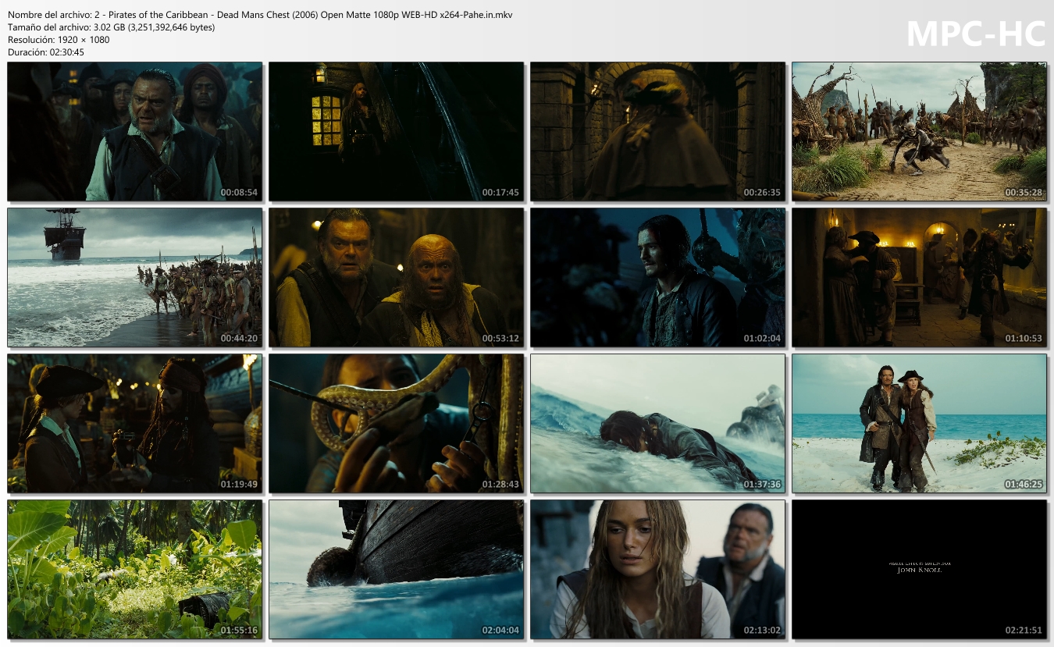Screen dimensions: 1054x647
Task: Click the file size line 3.02 GB
Action: coord(111,27)
